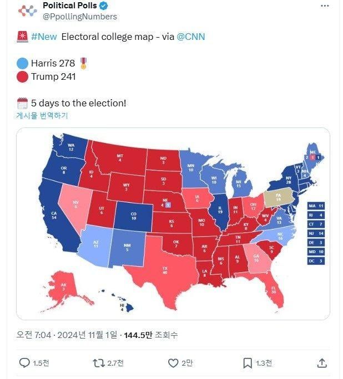Click the retweet icon
Screen dimensions: 343x379
click(99, 363)
